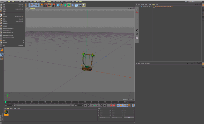Select the orange magnet snap tool in sidebar
Screen dimensions: 204x124
(x=2, y=50)
